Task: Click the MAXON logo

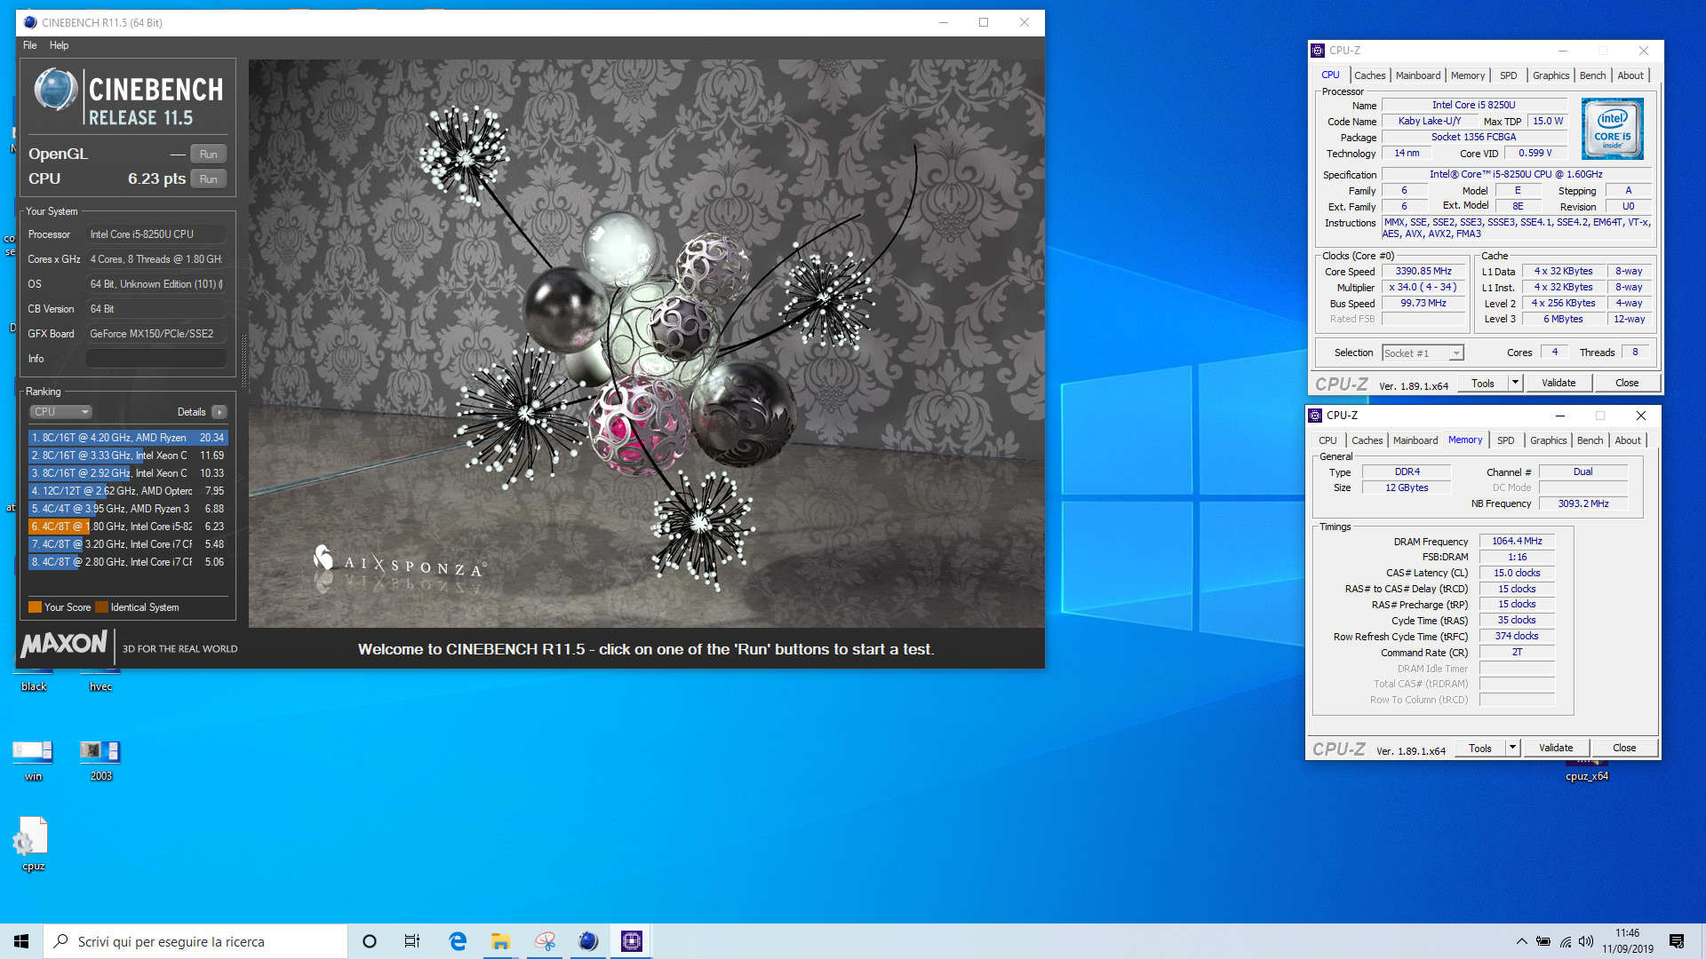Action: click(x=64, y=645)
